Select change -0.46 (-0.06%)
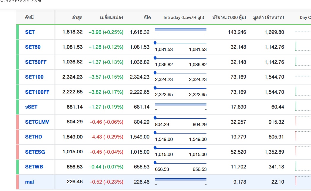311x191 pixels. tap(107, 122)
